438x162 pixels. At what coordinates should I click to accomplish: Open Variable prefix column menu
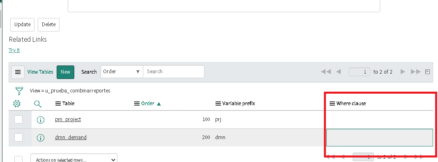(218, 103)
